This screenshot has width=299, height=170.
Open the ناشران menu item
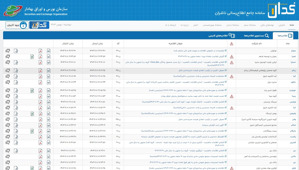pyautogui.click(x=281, y=25)
